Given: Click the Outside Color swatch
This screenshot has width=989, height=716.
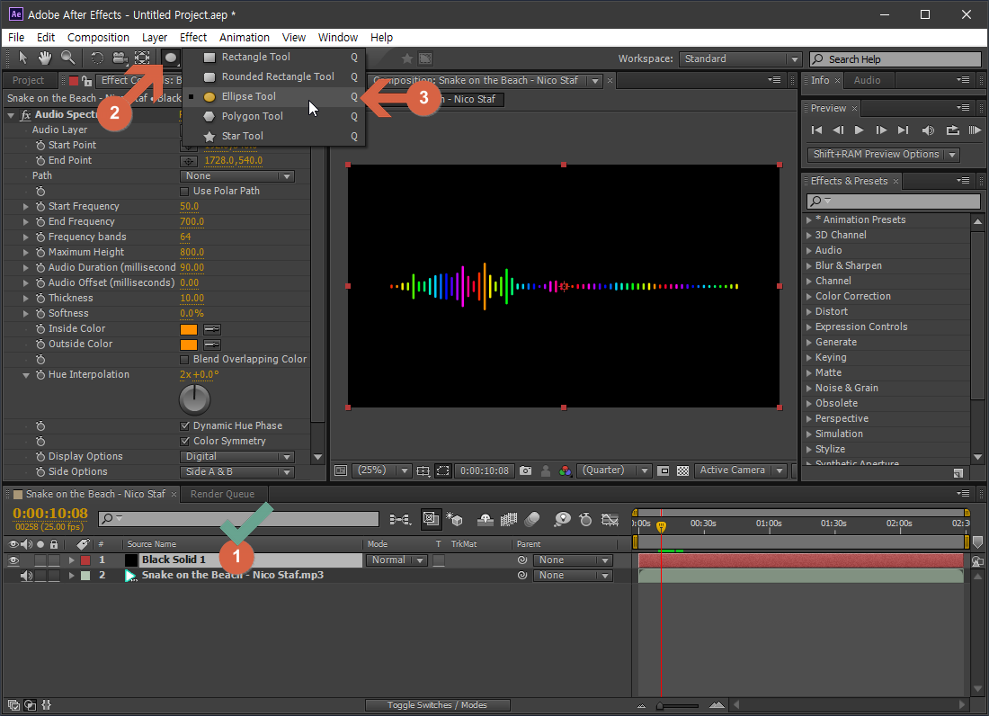Looking at the screenshot, I should (189, 345).
